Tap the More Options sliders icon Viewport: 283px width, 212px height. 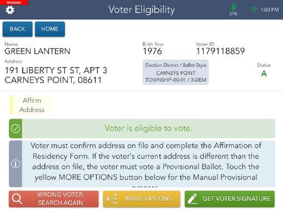112,199
